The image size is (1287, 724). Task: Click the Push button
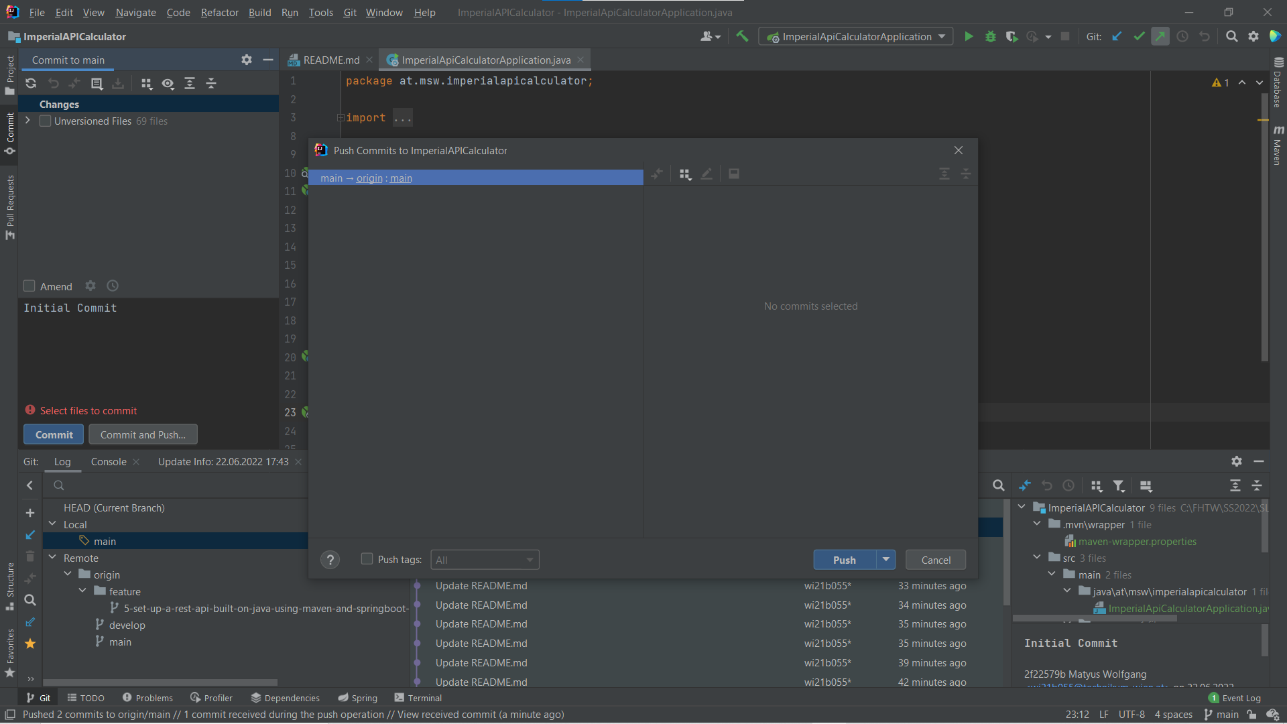click(x=845, y=560)
